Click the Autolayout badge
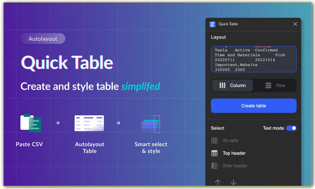 (43, 38)
